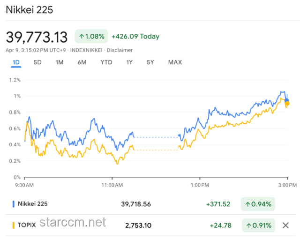Click the +426.09 Today text
Image resolution: width=300 pixels, height=241 pixels.
[x=135, y=37]
